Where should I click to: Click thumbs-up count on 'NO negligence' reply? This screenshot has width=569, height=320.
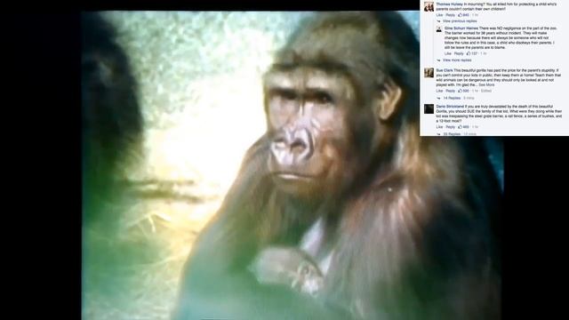472,53
